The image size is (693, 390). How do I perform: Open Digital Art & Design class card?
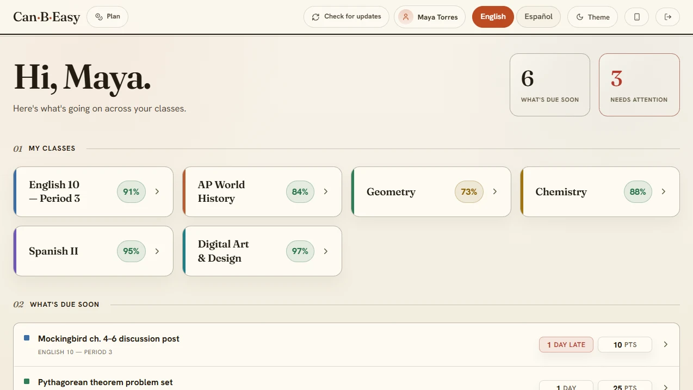pyautogui.click(x=262, y=251)
